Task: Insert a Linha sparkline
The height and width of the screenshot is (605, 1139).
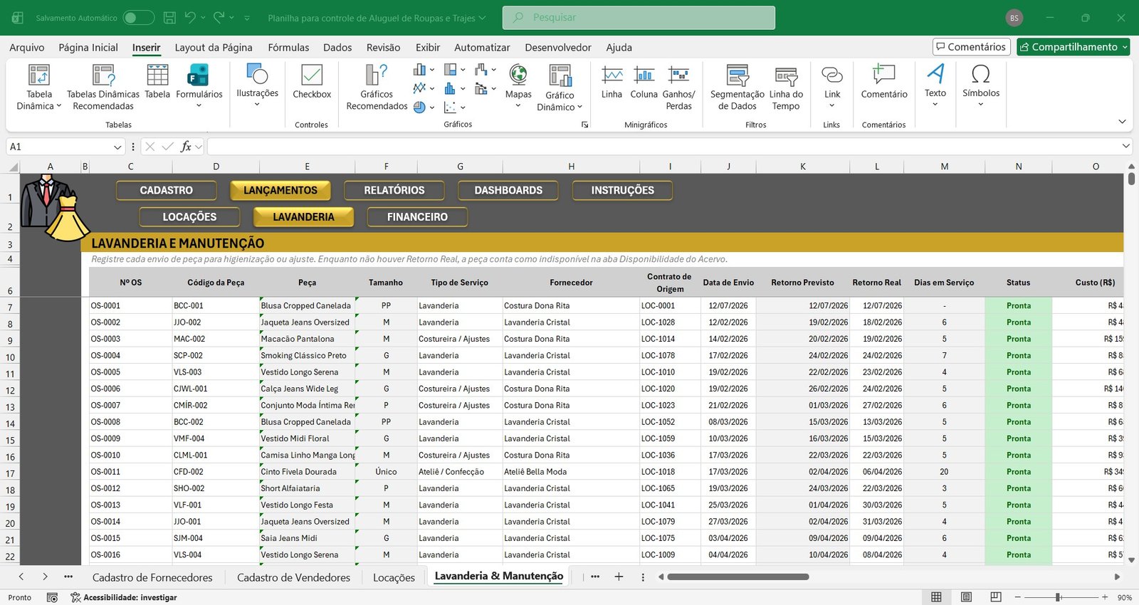Action: pyautogui.click(x=612, y=81)
